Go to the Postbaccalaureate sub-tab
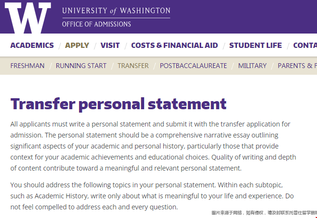 193,66
